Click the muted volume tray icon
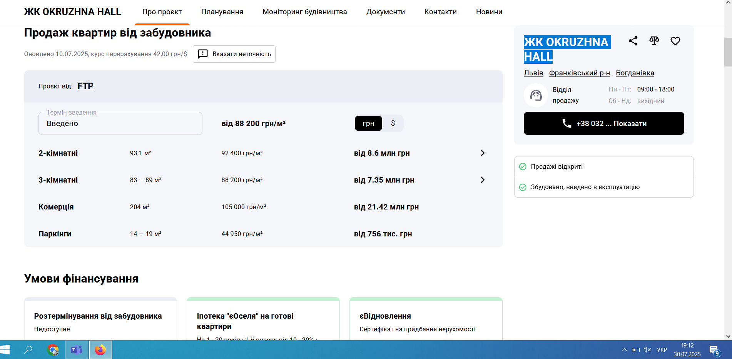The image size is (732, 359). (x=647, y=350)
